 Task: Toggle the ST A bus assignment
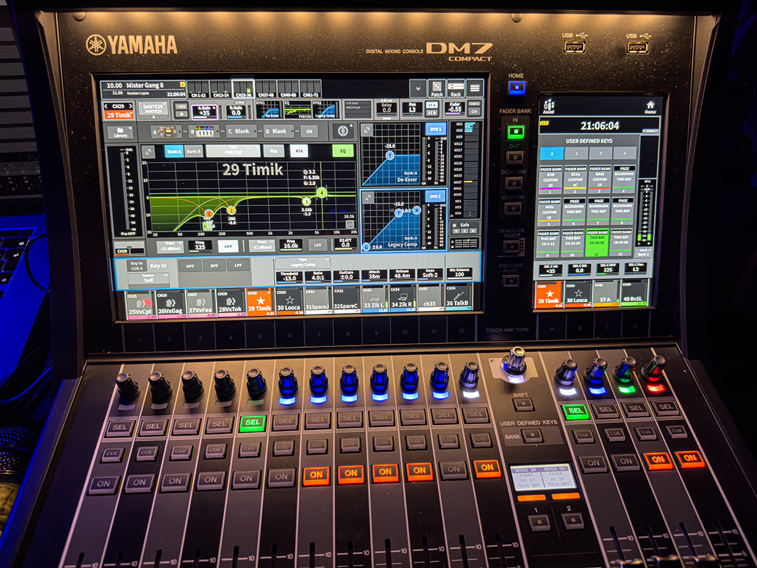432,104
